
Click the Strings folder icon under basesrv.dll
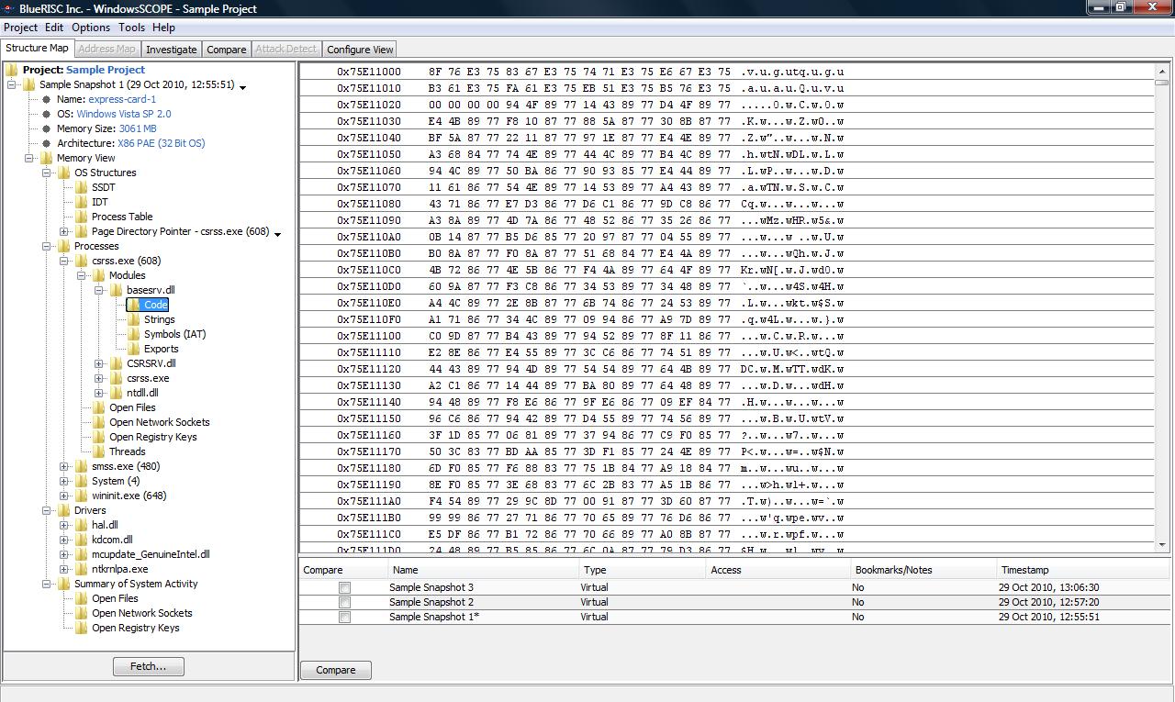click(x=134, y=319)
